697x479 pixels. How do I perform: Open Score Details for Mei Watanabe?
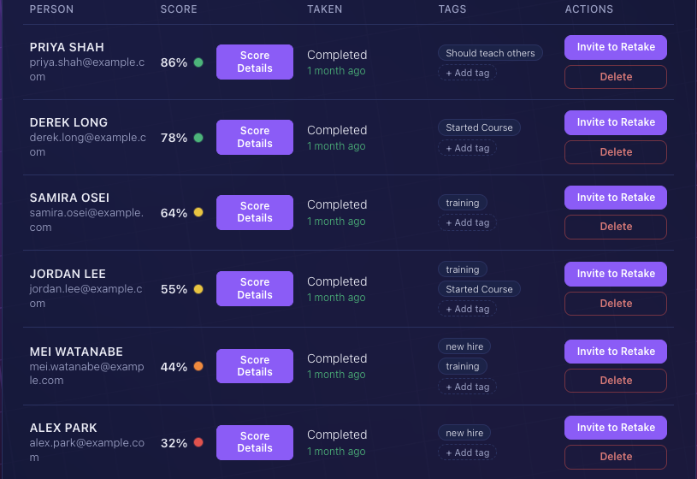click(x=255, y=366)
